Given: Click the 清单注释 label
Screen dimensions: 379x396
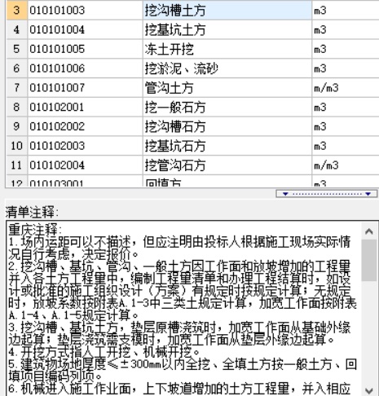Looking at the screenshot, I should [x=32, y=212].
